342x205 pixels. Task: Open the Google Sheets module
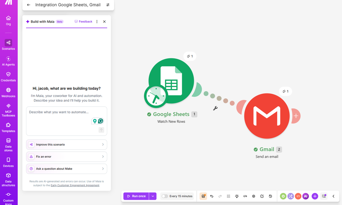(x=171, y=81)
